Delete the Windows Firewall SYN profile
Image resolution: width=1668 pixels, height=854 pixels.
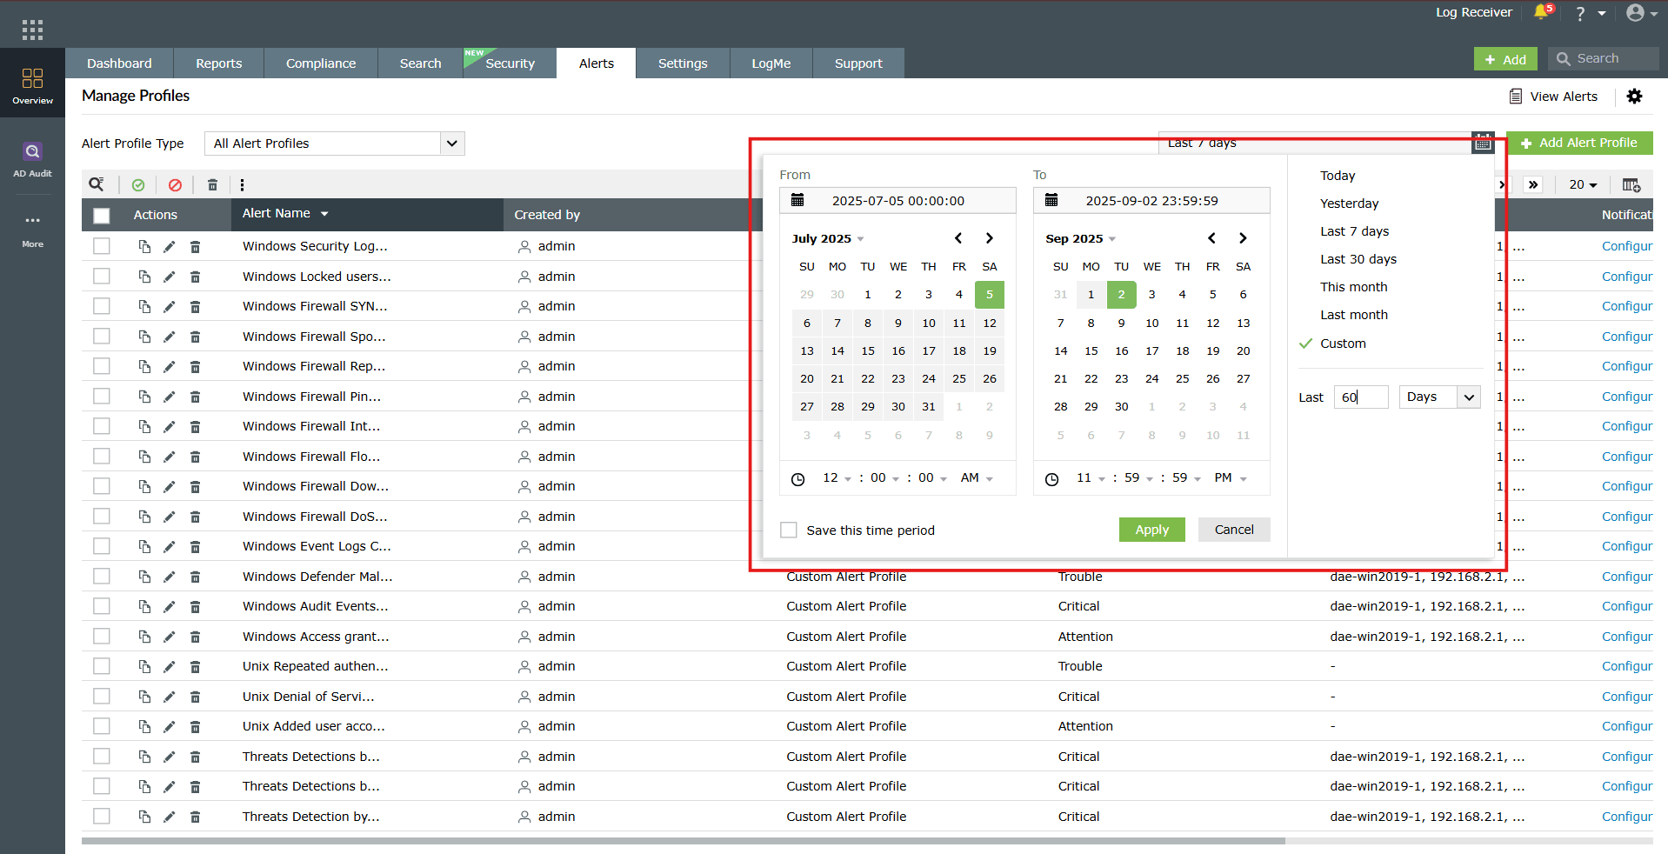point(195,306)
